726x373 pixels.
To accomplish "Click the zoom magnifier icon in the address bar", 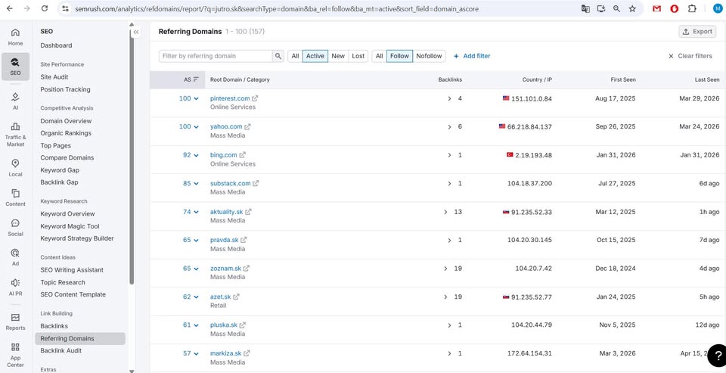I will point(616,9).
